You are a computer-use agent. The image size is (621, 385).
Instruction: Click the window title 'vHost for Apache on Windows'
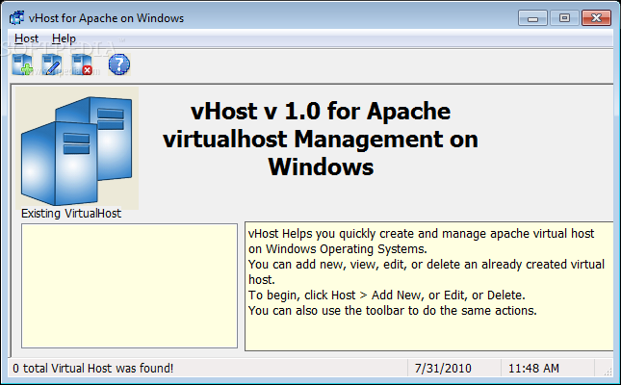pyautogui.click(x=106, y=18)
